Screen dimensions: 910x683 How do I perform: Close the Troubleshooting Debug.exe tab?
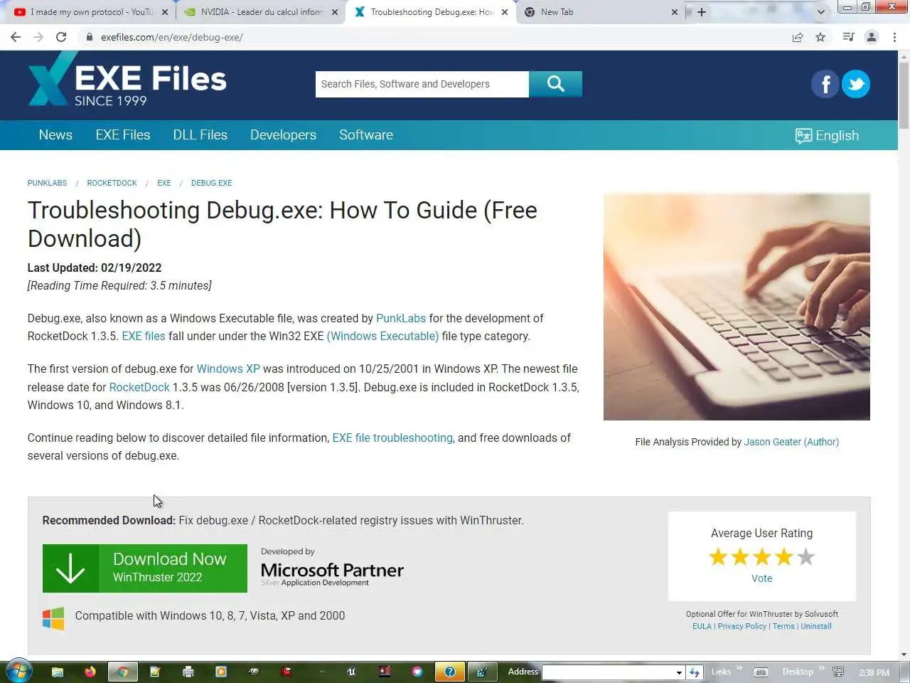click(x=505, y=12)
